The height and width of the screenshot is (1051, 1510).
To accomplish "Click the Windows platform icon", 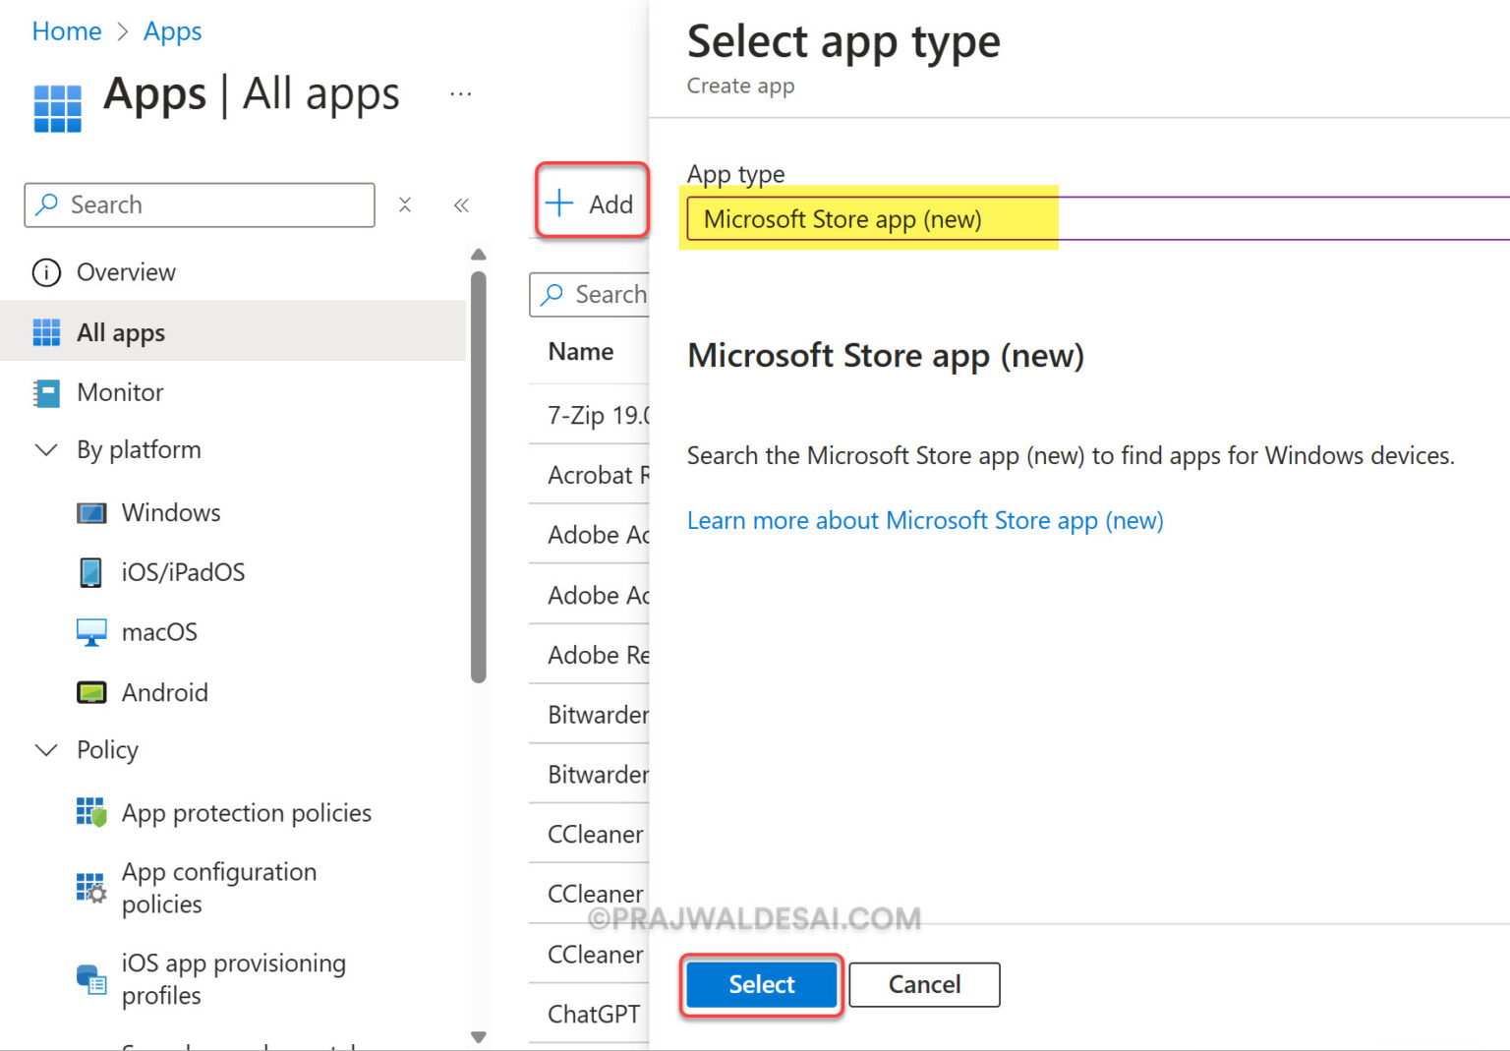I will [91, 513].
